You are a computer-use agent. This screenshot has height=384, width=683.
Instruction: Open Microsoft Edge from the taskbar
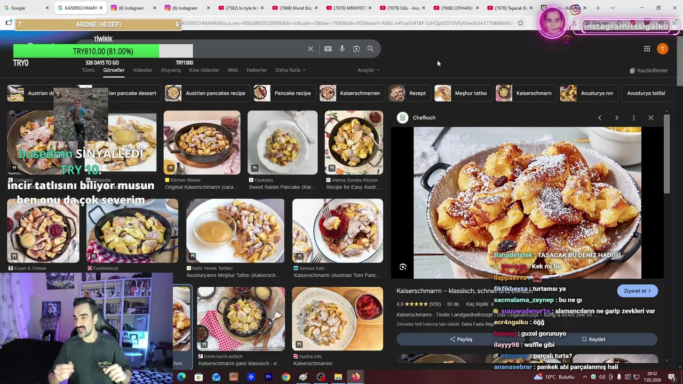181,377
